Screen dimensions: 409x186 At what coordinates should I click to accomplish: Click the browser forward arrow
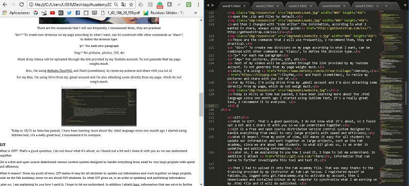13,5
